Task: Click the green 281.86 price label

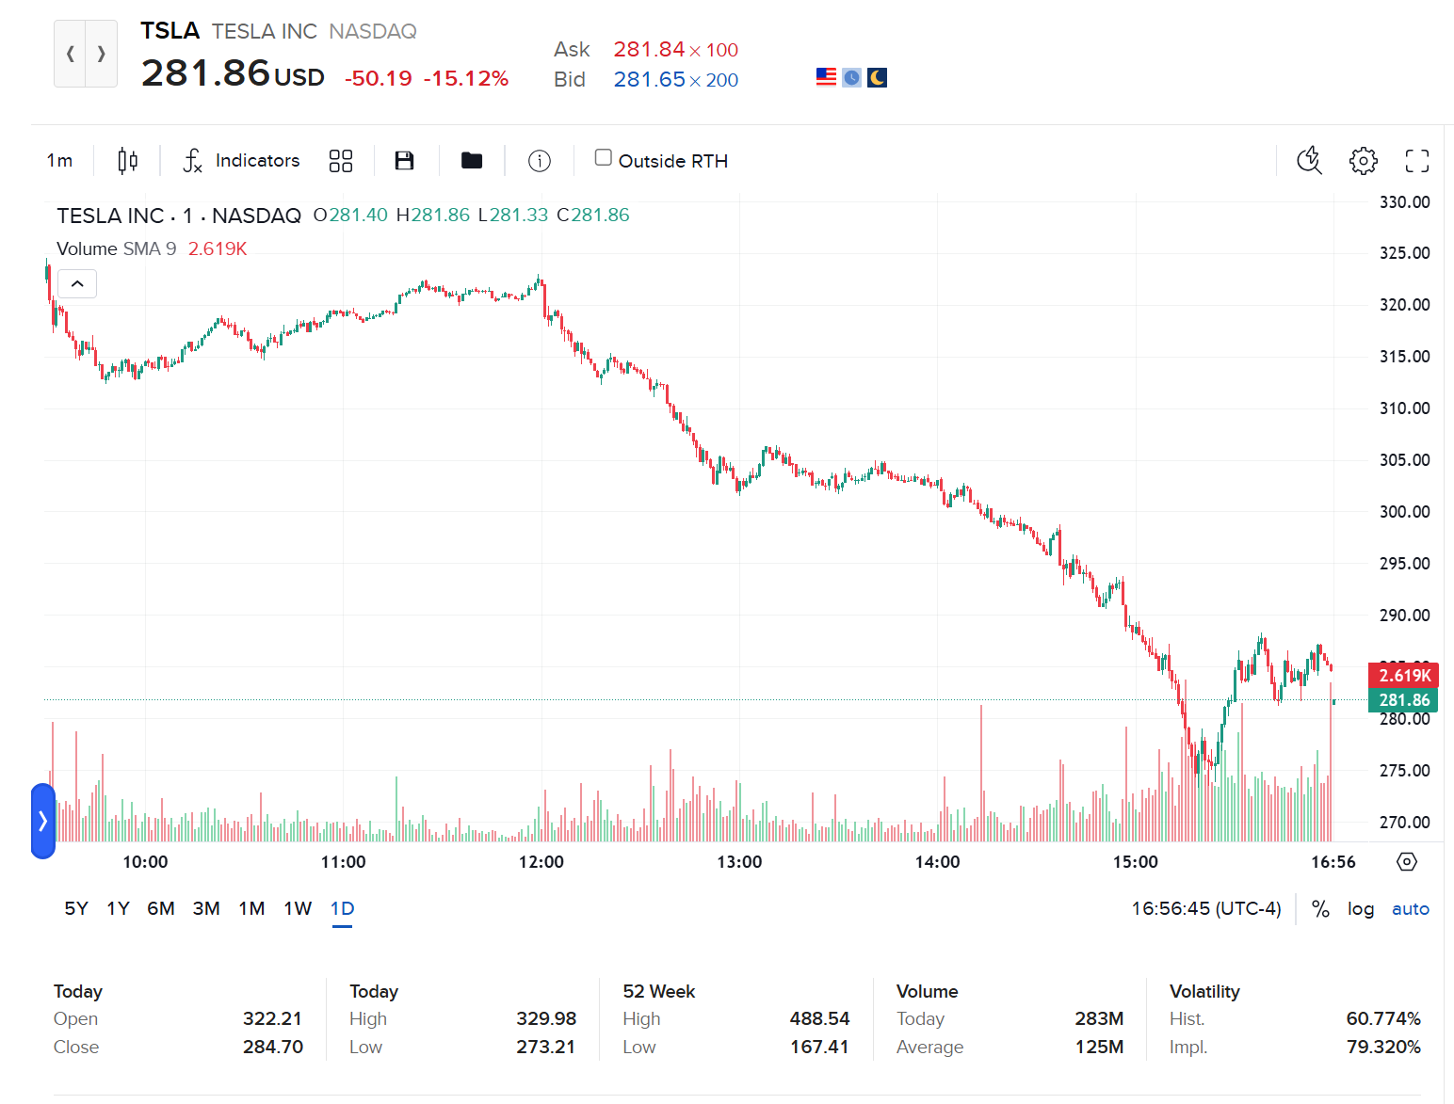Action: click(1404, 700)
